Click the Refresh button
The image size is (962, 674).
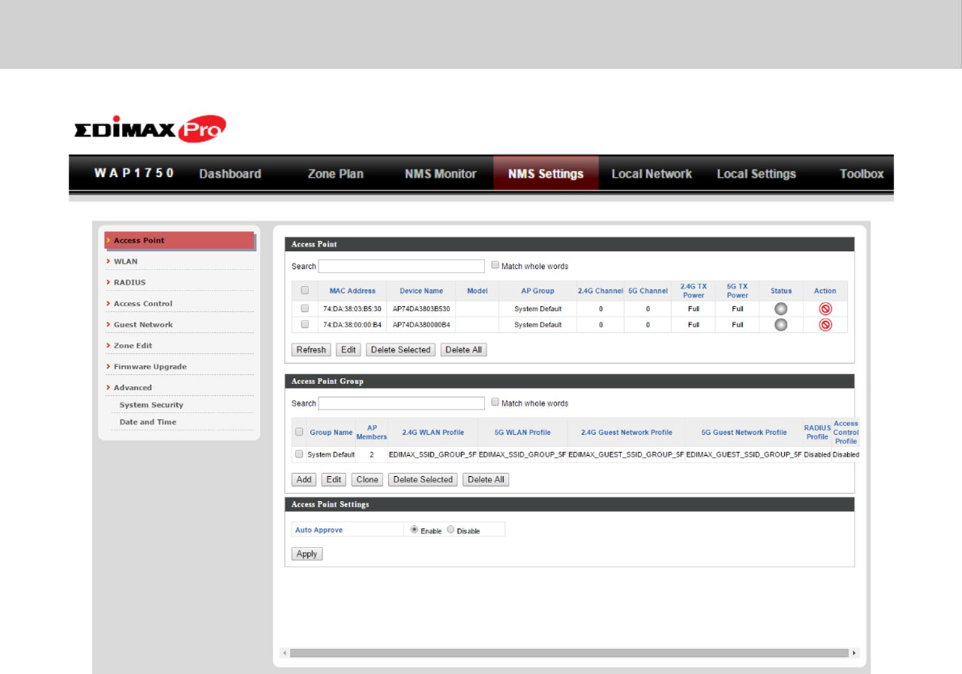[311, 350]
